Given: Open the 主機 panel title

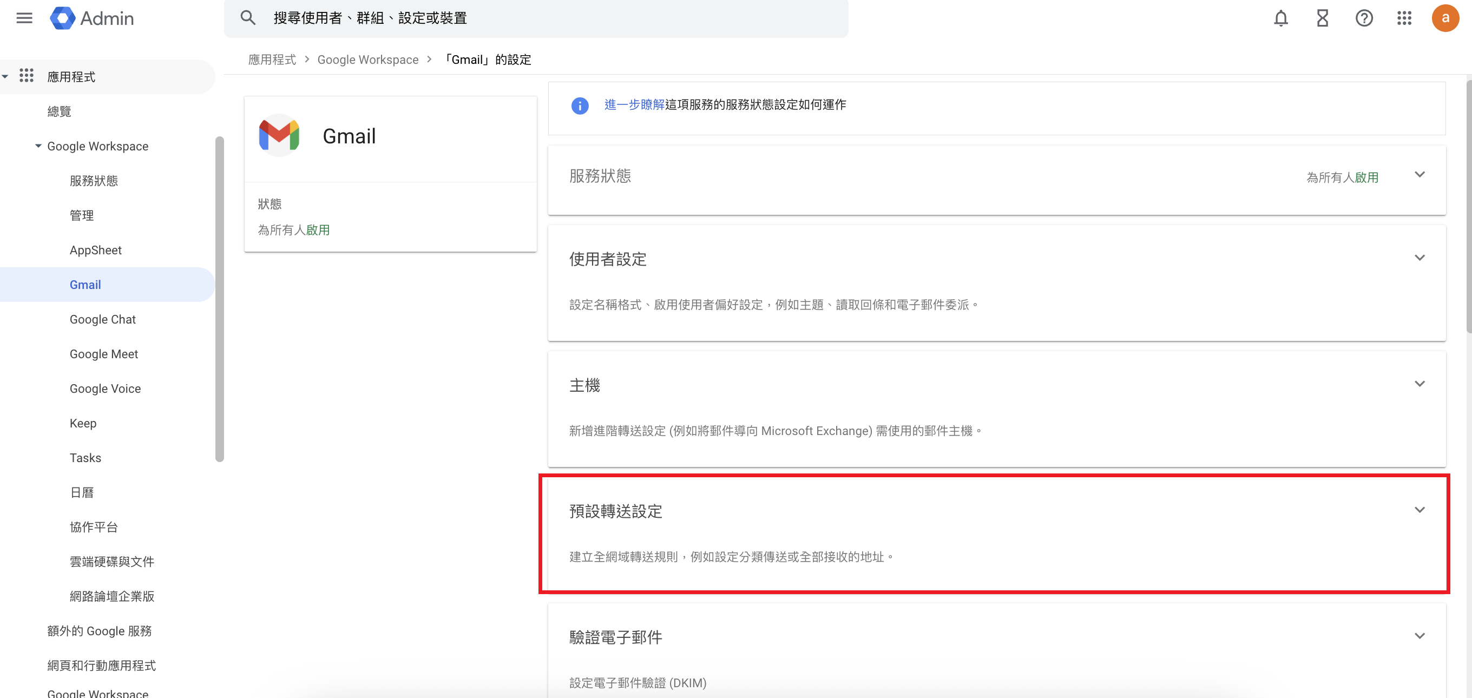Looking at the screenshot, I should tap(584, 386).
